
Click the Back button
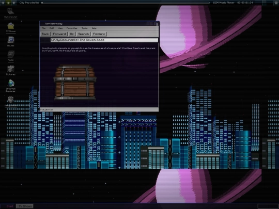coord(45,34)
